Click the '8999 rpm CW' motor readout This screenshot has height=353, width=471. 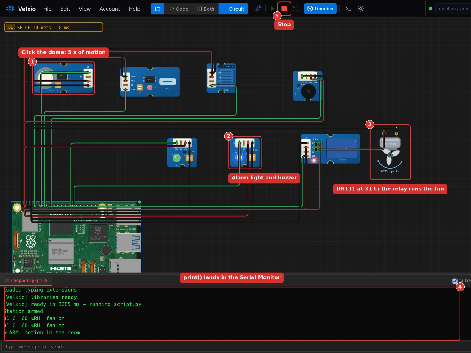pyautogui.click(x=390, y=171)
